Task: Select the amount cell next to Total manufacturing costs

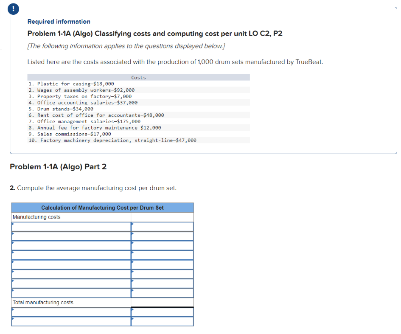Action: 162,302
